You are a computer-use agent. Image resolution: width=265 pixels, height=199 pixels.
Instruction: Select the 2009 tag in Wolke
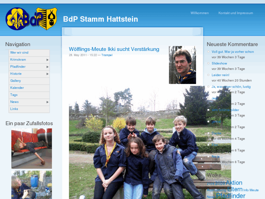click(220, 183)
